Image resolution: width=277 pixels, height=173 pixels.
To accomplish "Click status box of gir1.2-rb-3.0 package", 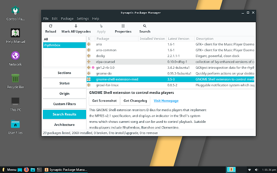I will [89, 67].
